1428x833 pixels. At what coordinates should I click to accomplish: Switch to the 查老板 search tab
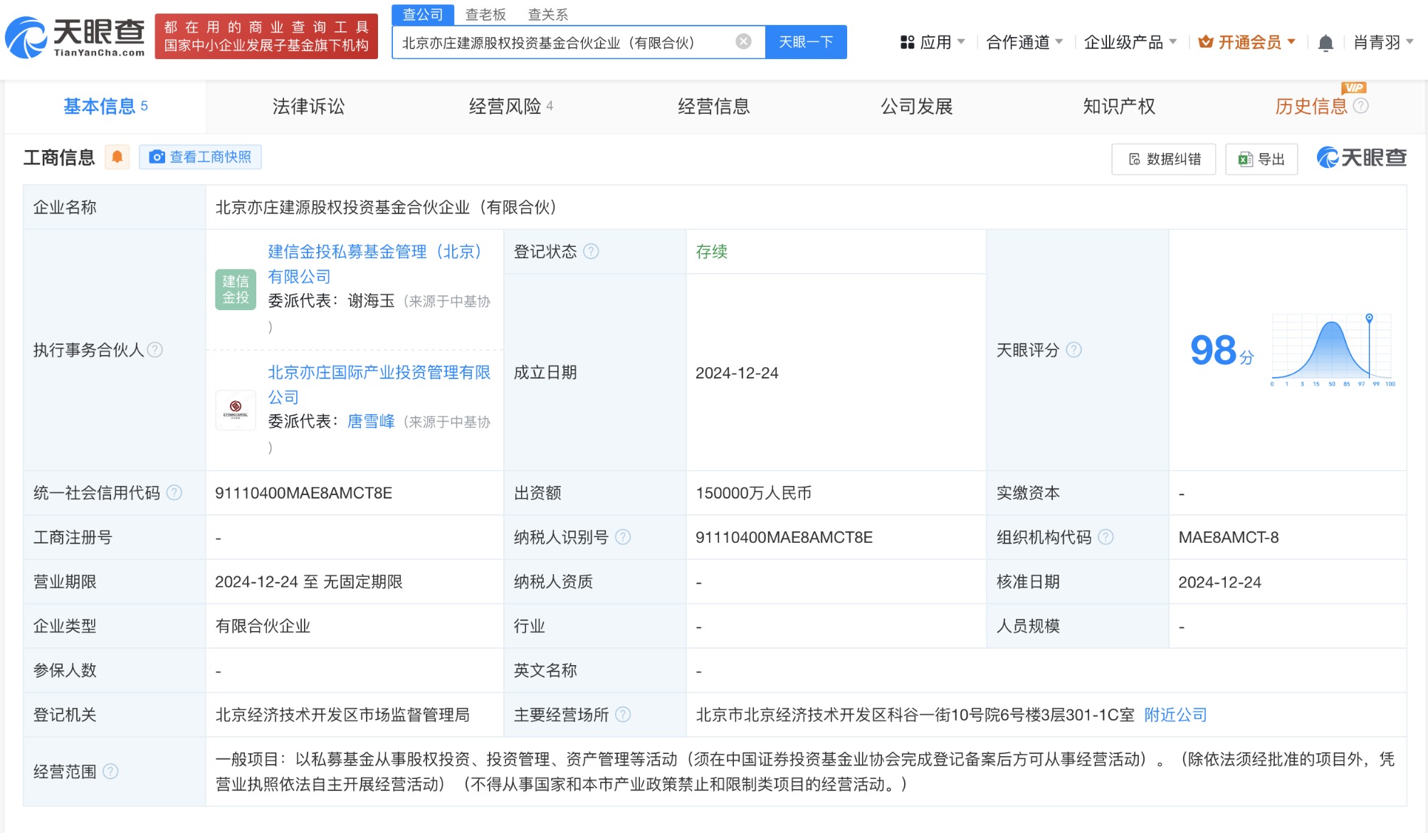485,14
